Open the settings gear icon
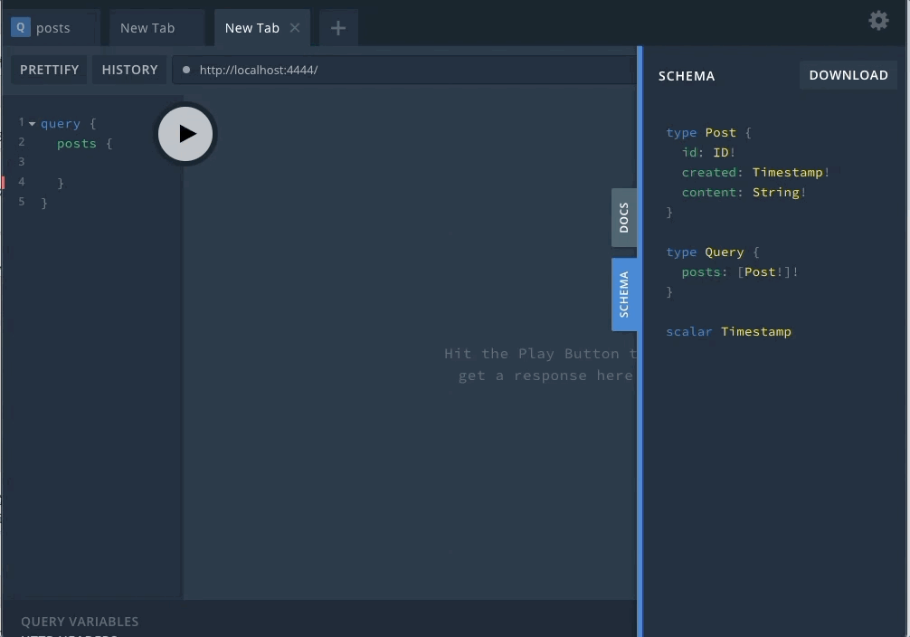Image resolution: width=910 pixels, height=637 pixels. tap(878, 21)
